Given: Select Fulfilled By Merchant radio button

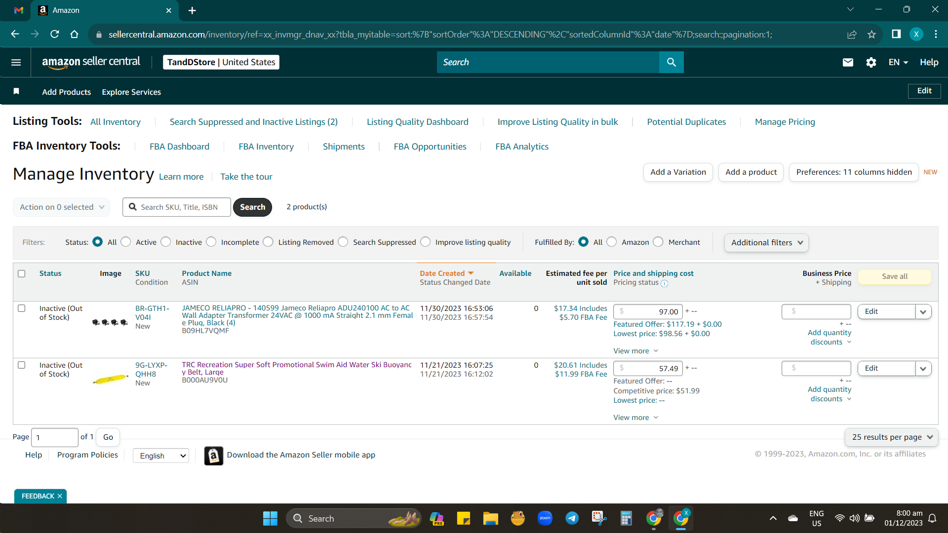Looking at the screenshot, I should [x=658, y=242].
